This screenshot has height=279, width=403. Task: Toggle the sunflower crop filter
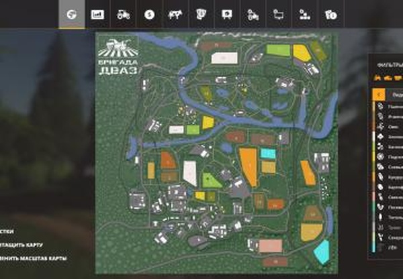tap(389, 157)
